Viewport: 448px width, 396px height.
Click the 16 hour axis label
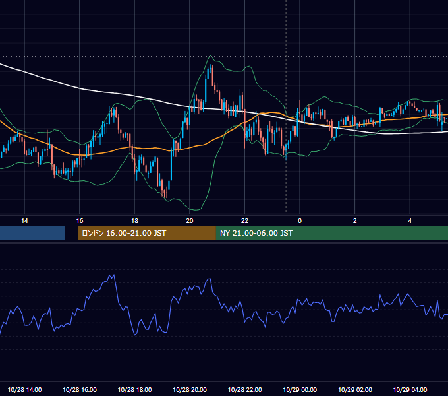80,221
